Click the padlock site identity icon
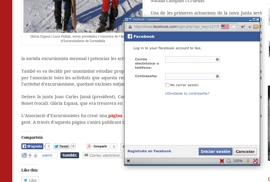This screenshot has width=270, height=182. tap(130, 27)
